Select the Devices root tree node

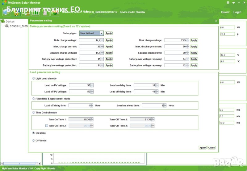tap(10, 22)
